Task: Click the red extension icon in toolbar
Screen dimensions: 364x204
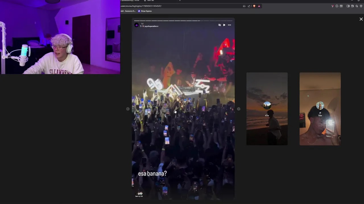Action: [x=332, y=6]
